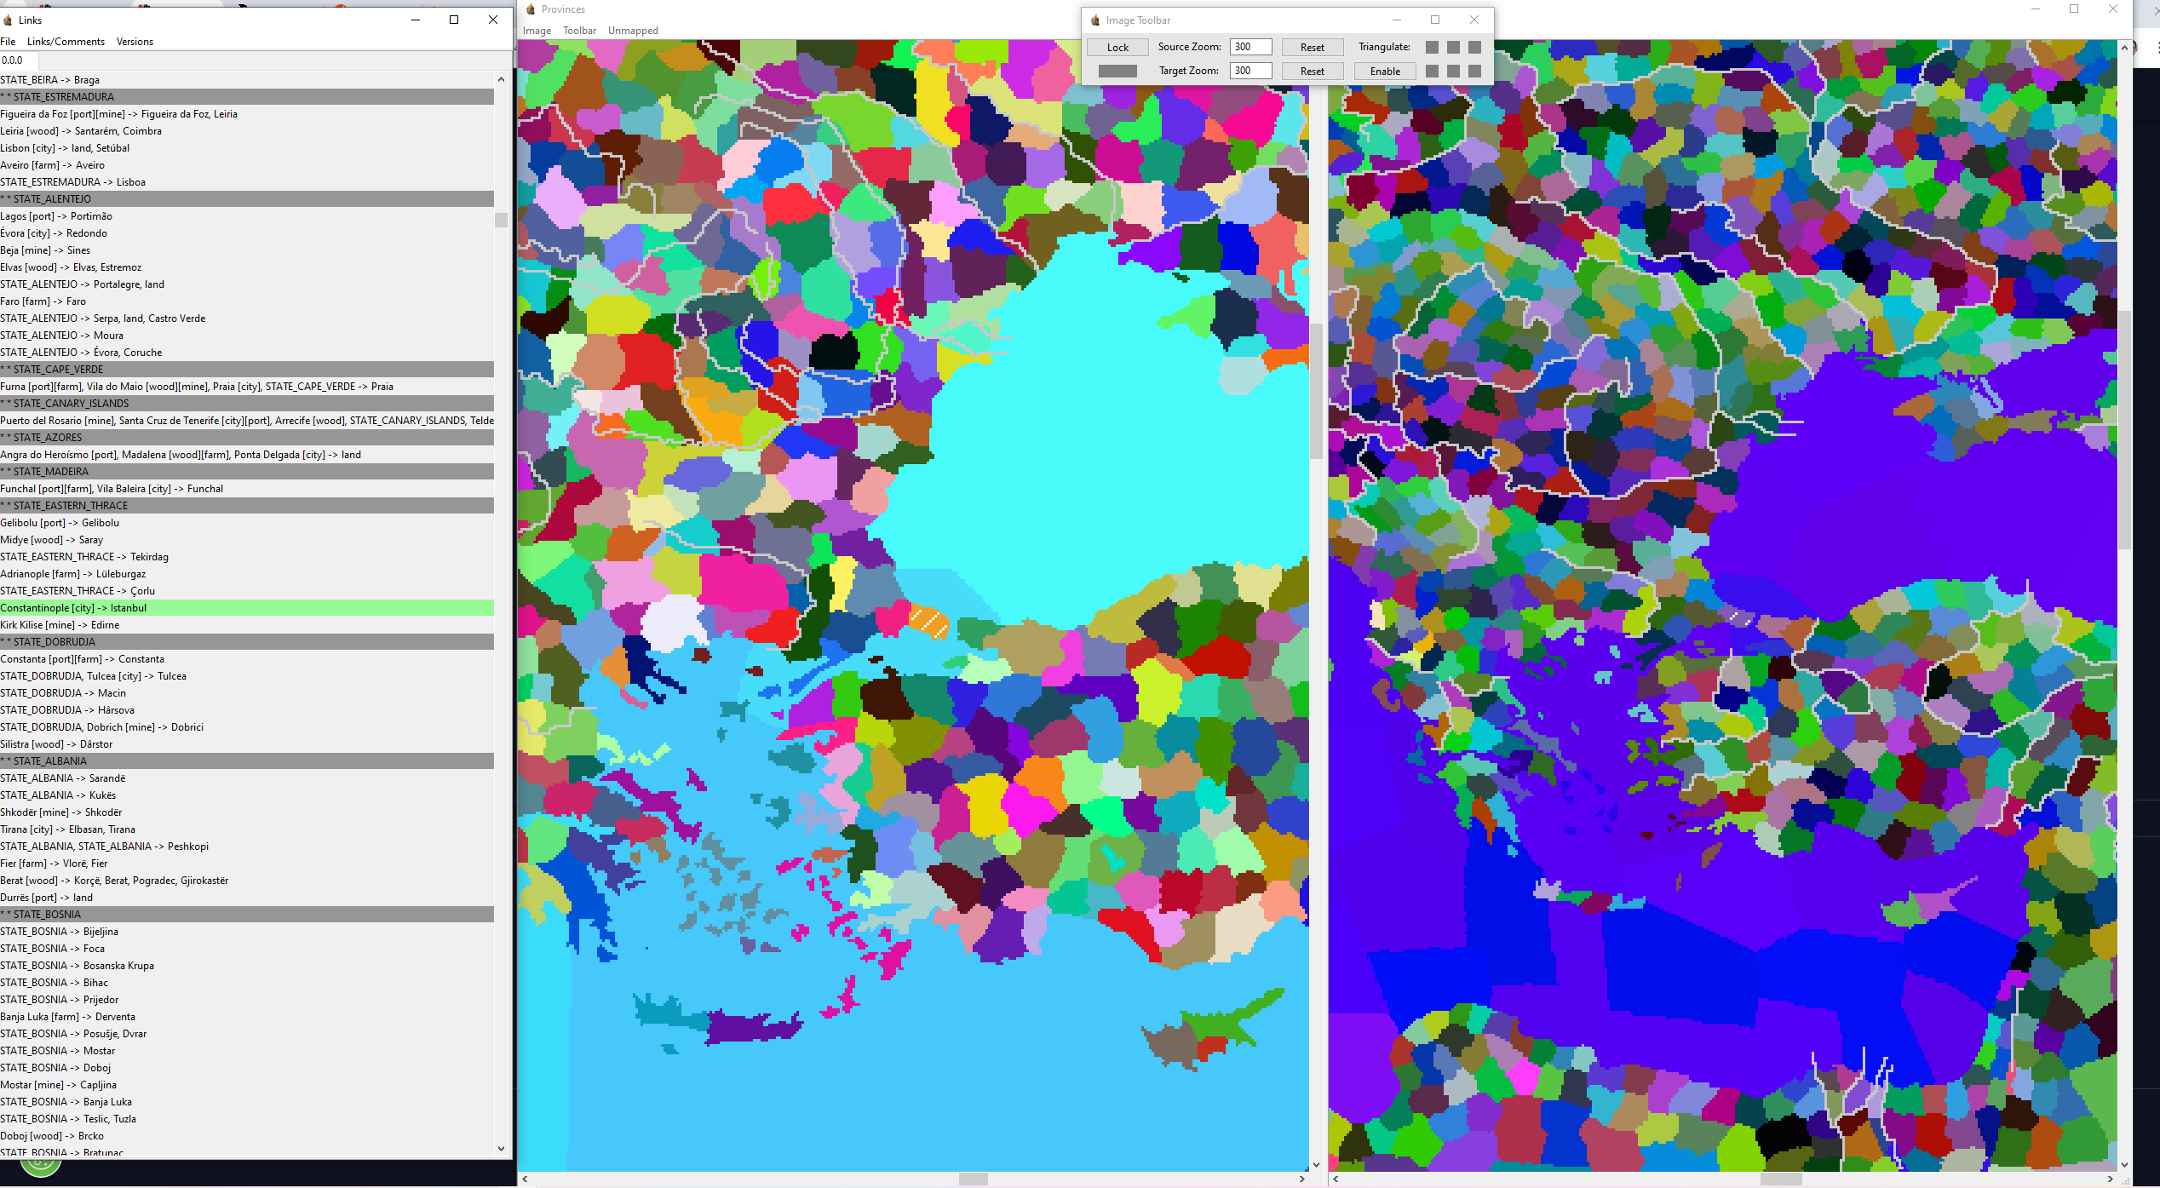The image size is (2160, 1188).
Task: Reset the Target Zoom value
Action: coord(1312,72)
